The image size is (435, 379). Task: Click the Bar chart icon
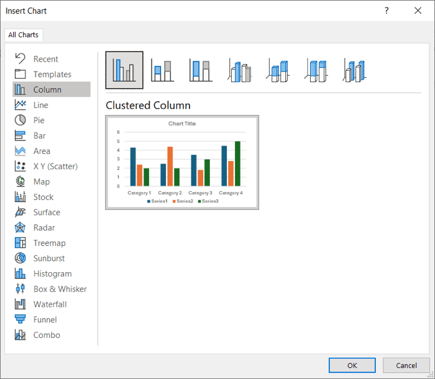pos(21,135)
